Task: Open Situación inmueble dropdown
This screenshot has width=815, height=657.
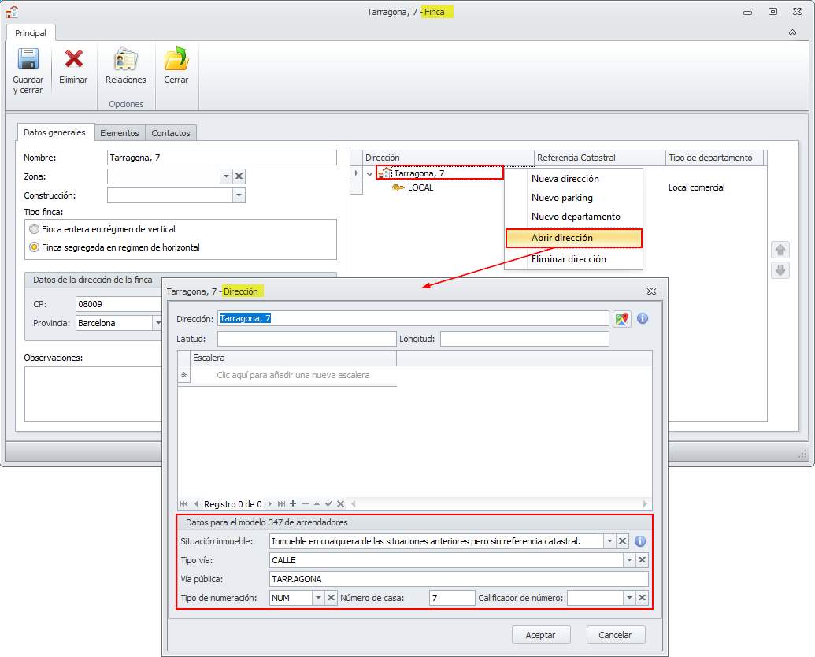Action: point(609,541)
